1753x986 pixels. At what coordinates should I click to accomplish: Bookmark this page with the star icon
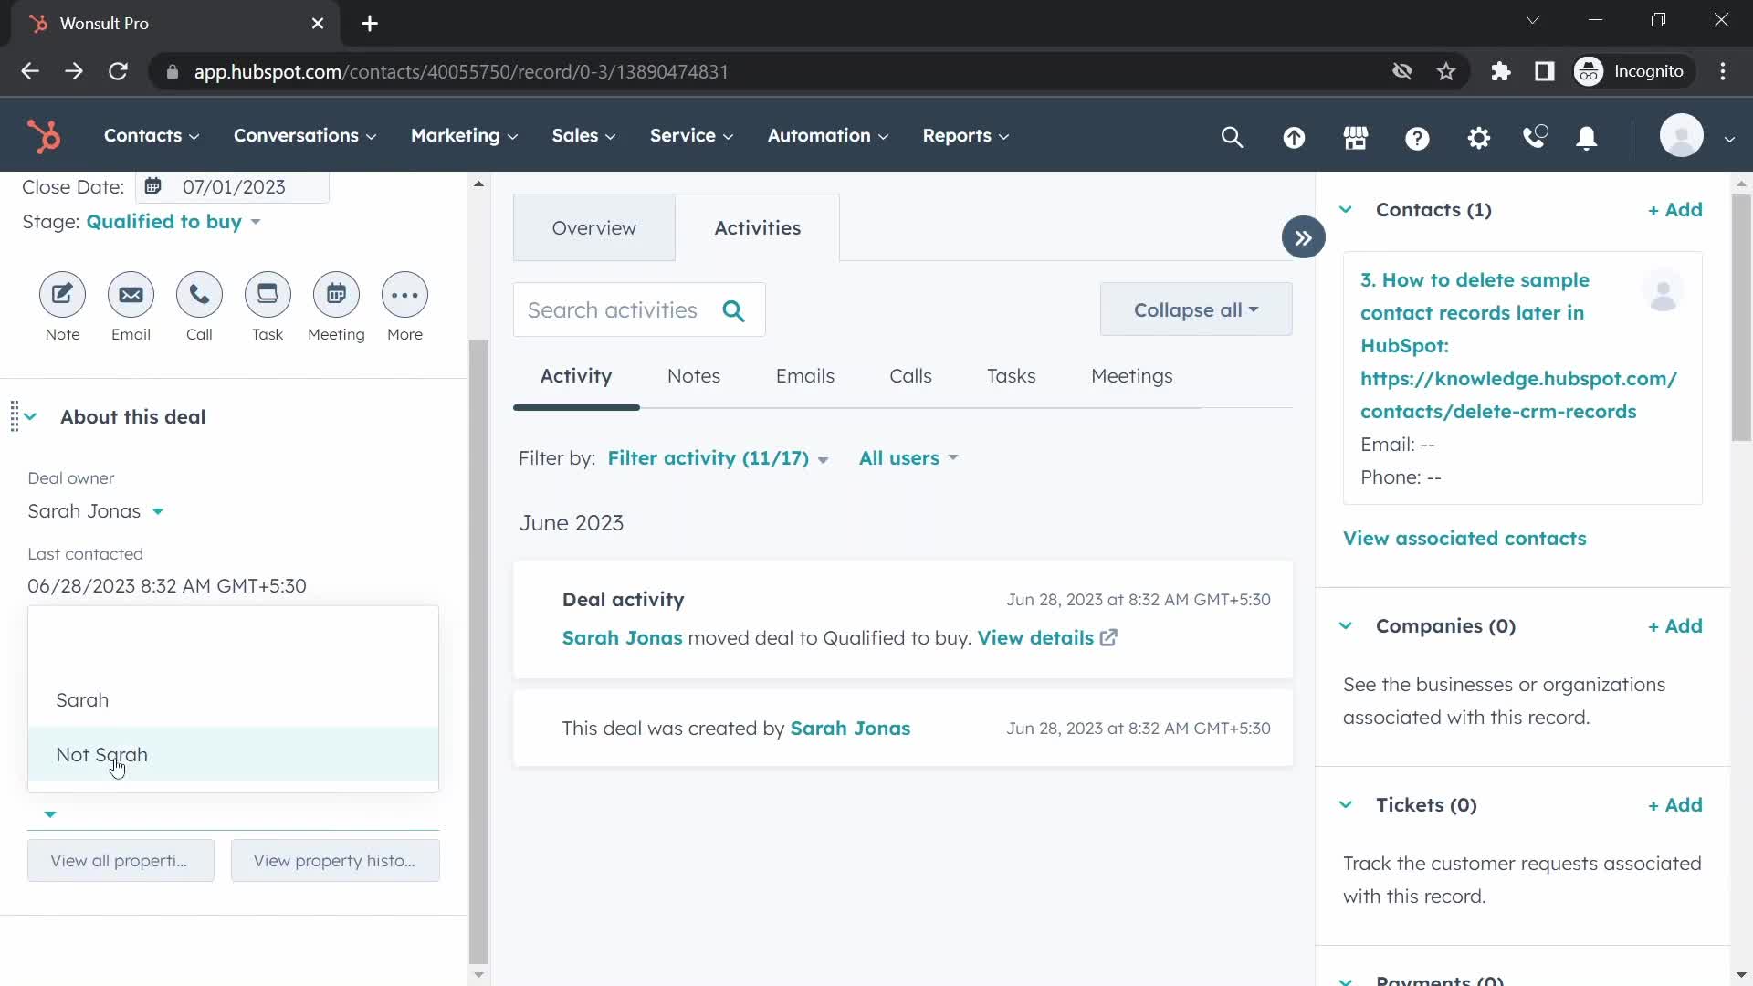point(1445,71)
